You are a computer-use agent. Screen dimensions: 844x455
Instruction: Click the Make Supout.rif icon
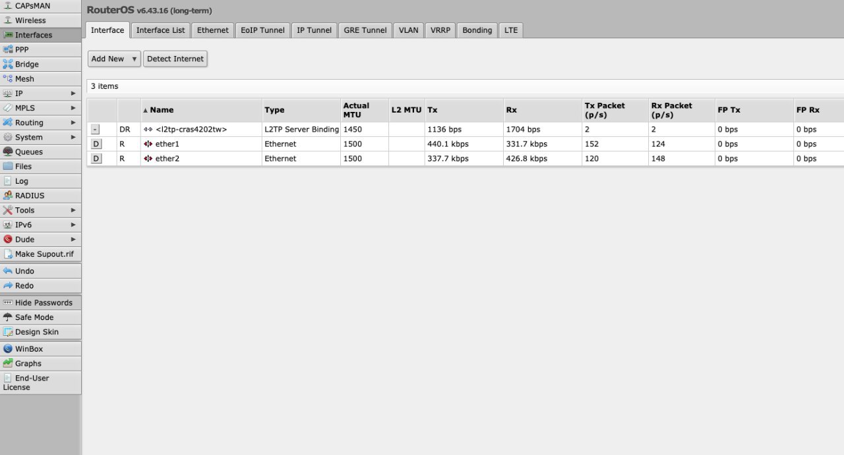8,254
